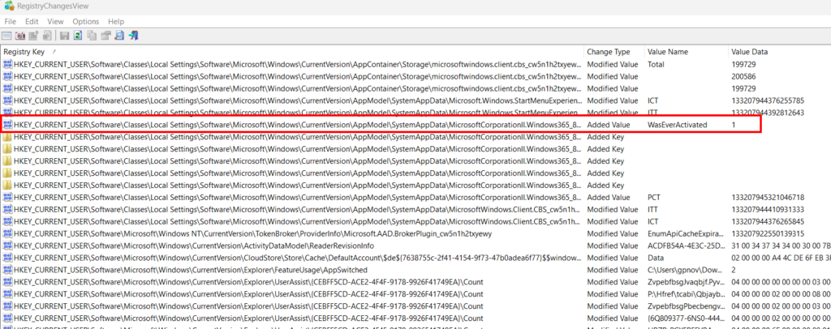Click the Find magnifier toolbar icon
This screenshot has width=831, height=329.
[x=118, y=36]
